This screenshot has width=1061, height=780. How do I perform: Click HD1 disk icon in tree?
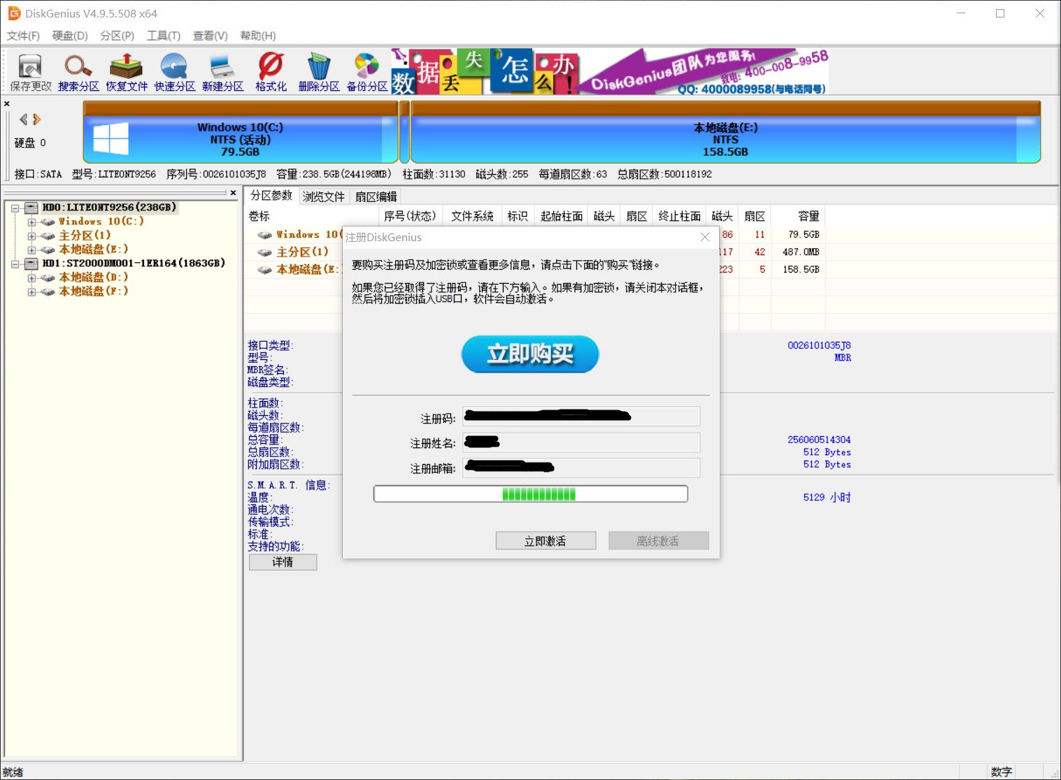31,263
